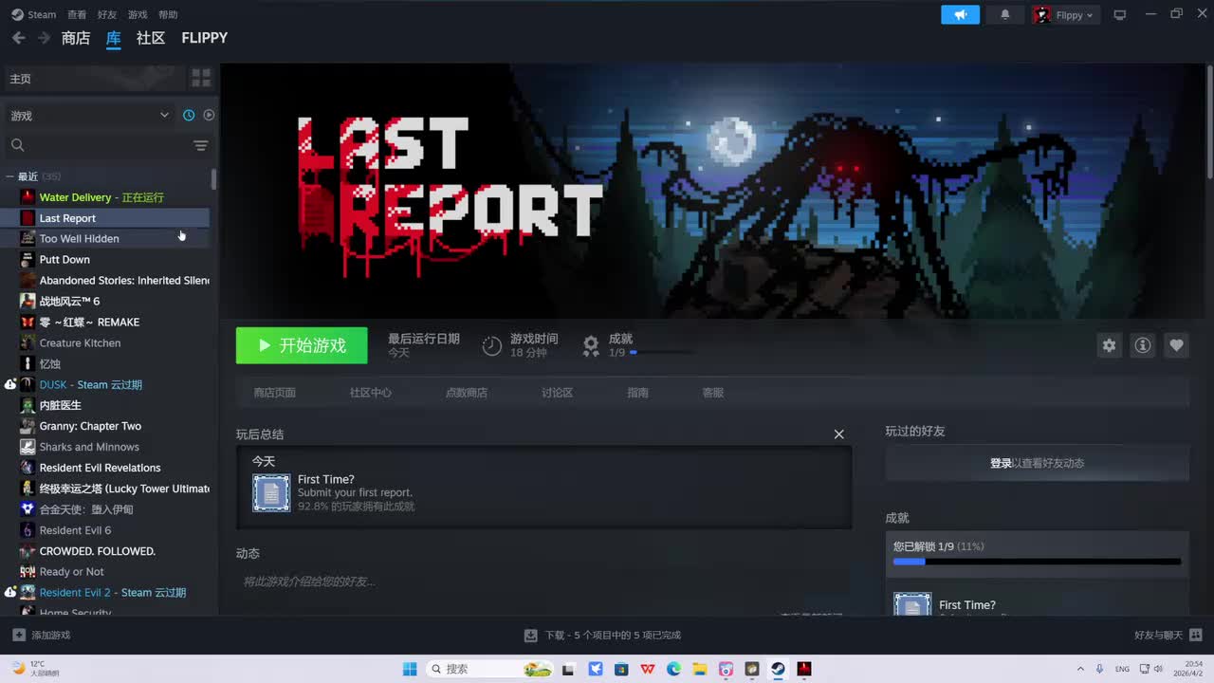Viewport: 1214px width, 683px height.
Task: Go forward with the right arrow button
Action: 44,38
